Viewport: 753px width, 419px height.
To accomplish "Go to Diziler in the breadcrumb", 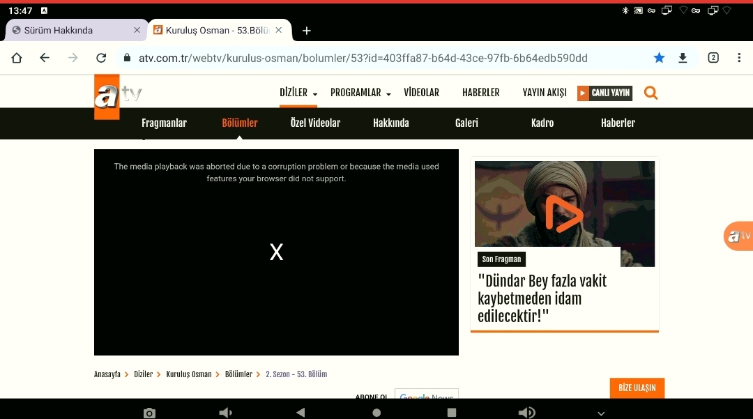I will click(143, 374).
